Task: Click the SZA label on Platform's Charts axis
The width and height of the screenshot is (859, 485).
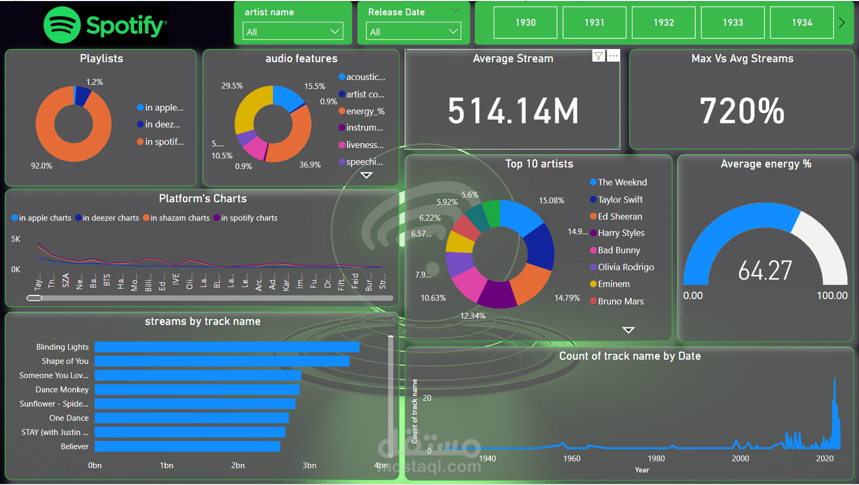Action: (x=66, y=280)
